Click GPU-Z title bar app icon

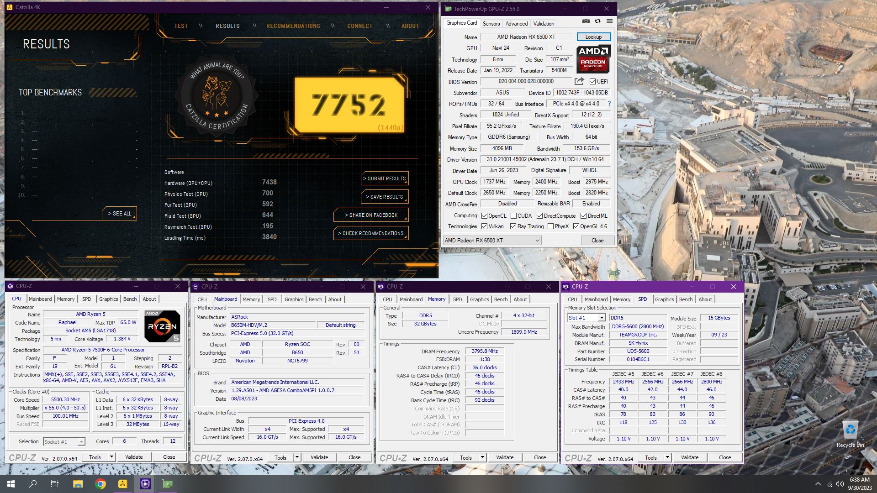448,9
